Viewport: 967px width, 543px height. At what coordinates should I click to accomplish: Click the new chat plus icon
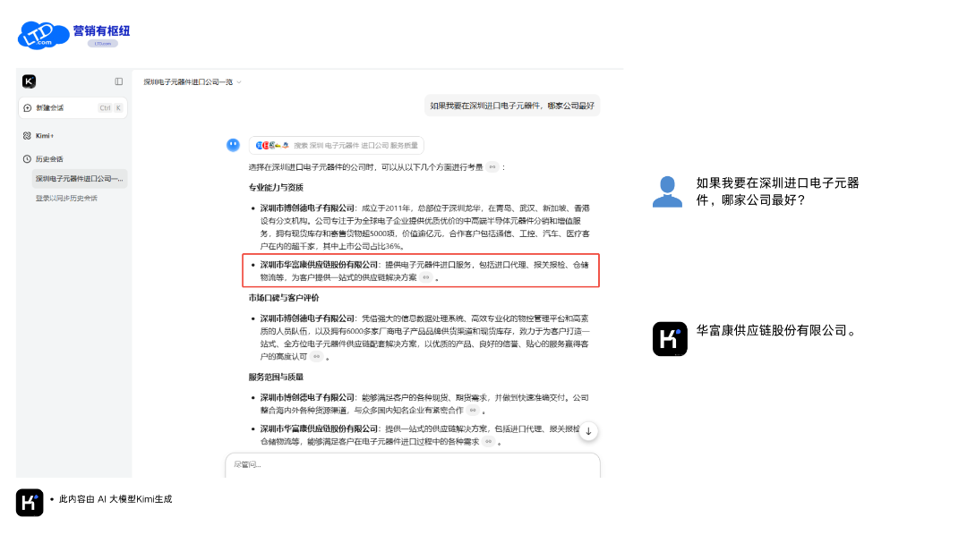[x=27, y=108]
